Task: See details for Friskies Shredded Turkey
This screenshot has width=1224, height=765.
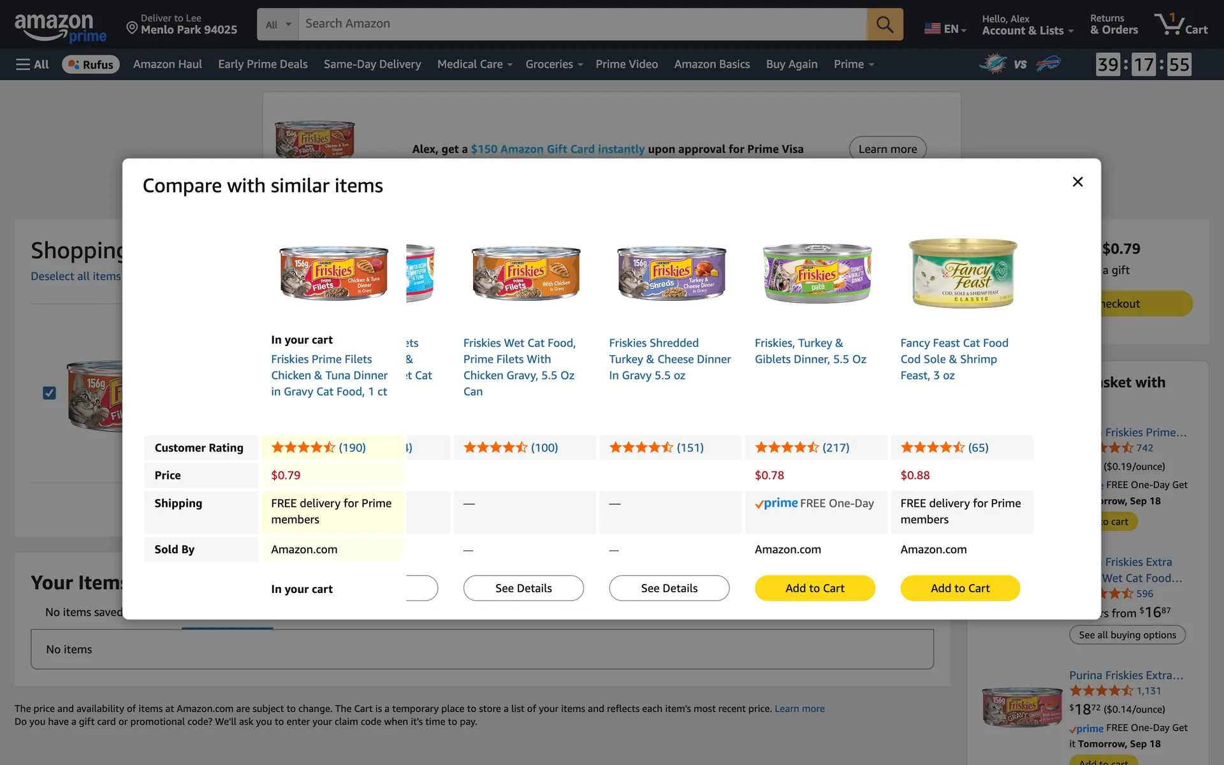Action: [x=669, y=588]
